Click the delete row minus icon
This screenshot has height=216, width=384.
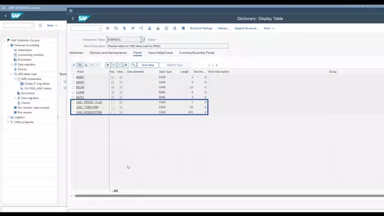[x=98, y=65]
